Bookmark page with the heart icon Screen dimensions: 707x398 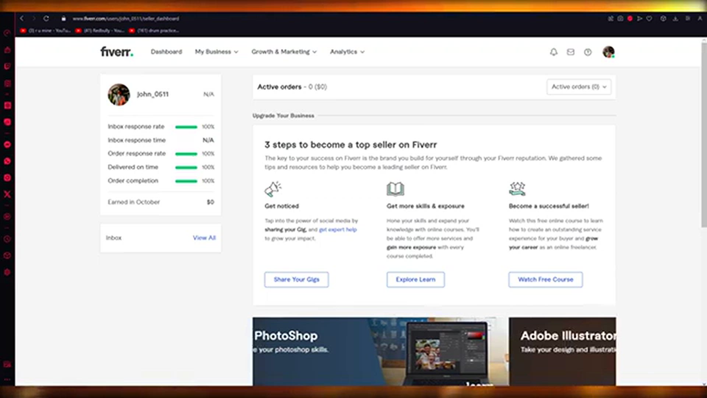649,18
